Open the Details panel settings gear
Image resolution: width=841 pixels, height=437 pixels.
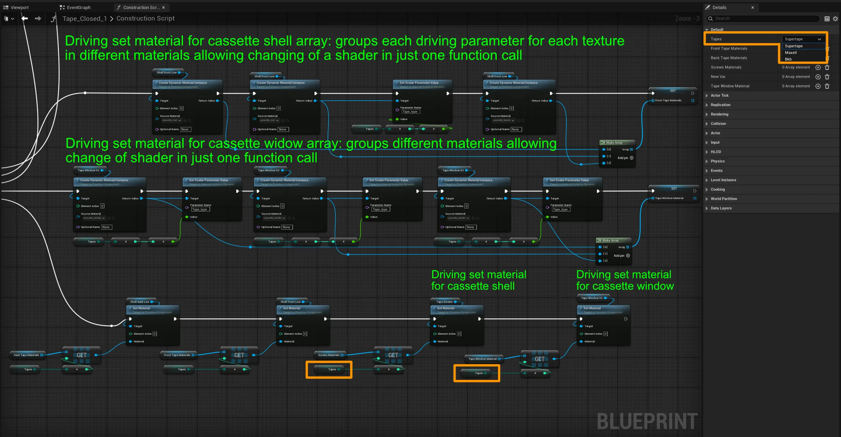click(835, 19)
